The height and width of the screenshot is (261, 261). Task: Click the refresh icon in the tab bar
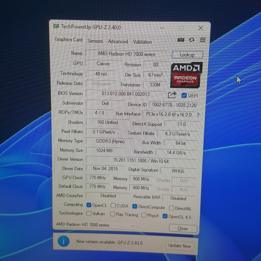pyautogui.click(x=192, y=40)
